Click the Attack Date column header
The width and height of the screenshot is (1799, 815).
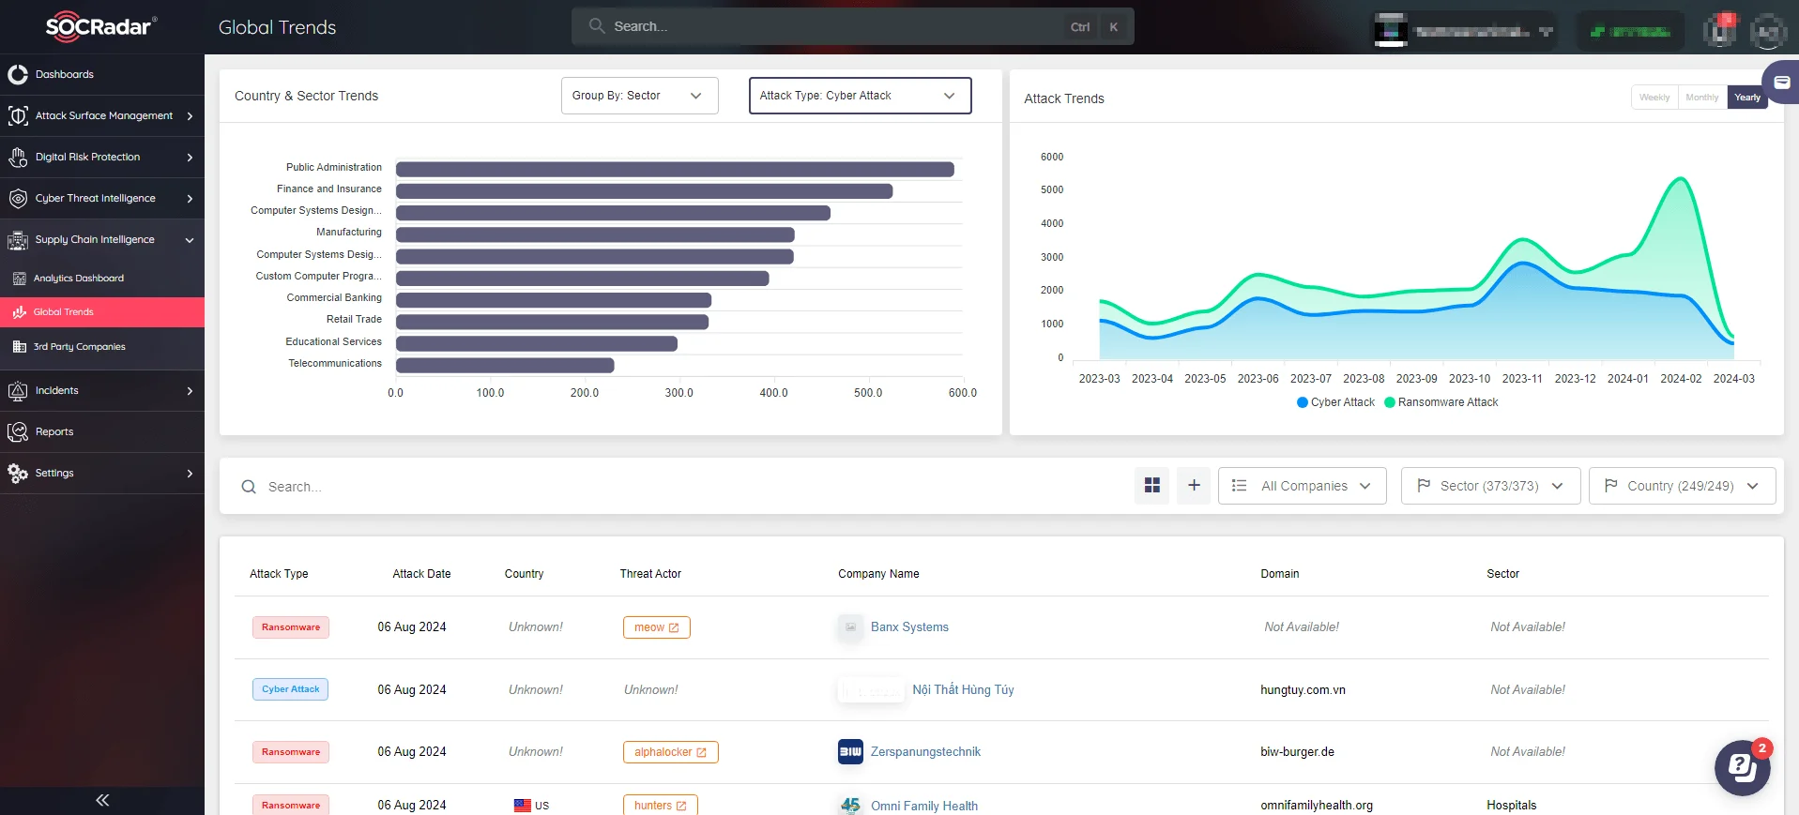click(x=421, y=574)
